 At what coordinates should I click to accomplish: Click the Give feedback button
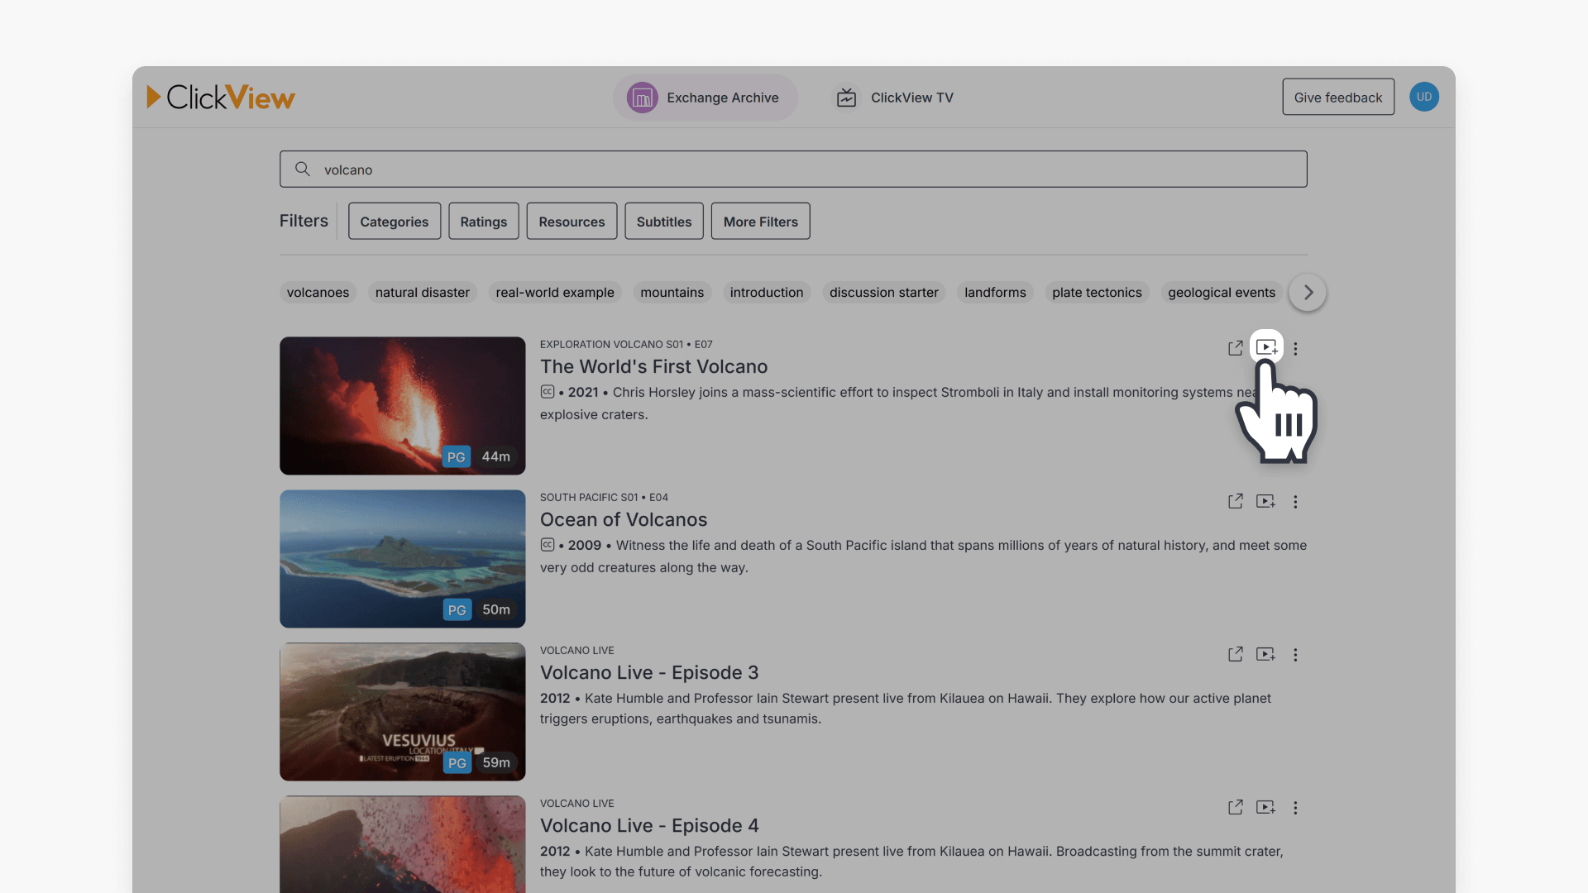(x=1338, y=97)
